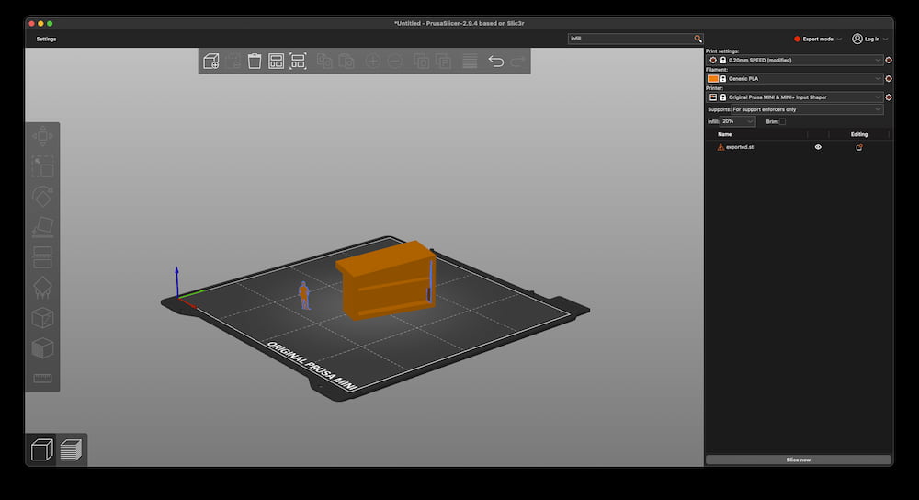Viewport: 919px width, 500px height.
Task: Click the Delete all trash icon
Action: pos(255,62)
